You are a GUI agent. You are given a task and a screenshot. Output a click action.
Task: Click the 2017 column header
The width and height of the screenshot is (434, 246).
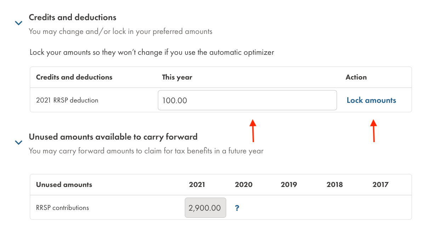[x=380, y=184]
